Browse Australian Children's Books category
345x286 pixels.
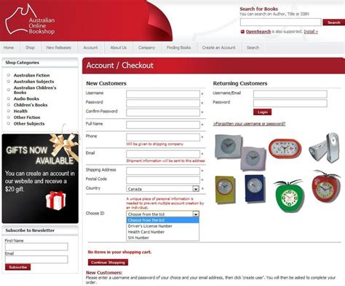(x=35, y=90)
